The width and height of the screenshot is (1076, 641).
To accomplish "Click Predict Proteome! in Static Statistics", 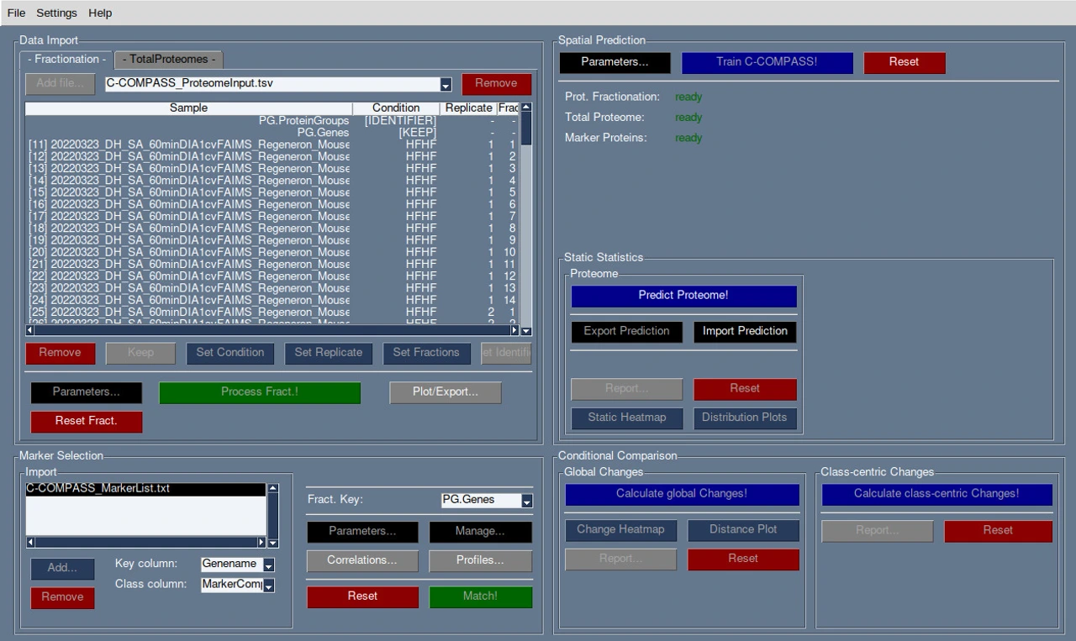I will click(683, 295).
